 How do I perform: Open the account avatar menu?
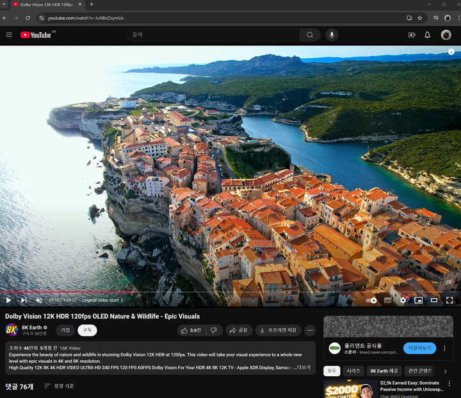tap(446, 35)
